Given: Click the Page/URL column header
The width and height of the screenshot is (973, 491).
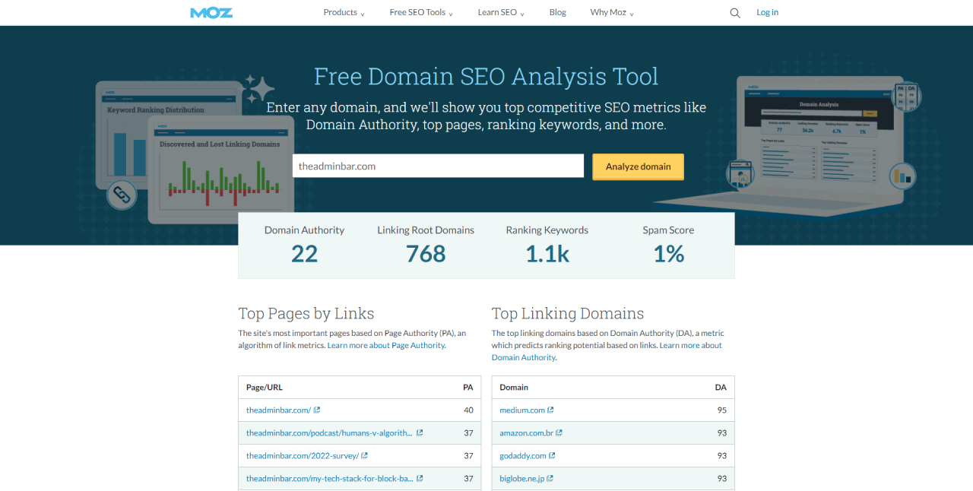Looking at the screenshot, I should [265, 387].
